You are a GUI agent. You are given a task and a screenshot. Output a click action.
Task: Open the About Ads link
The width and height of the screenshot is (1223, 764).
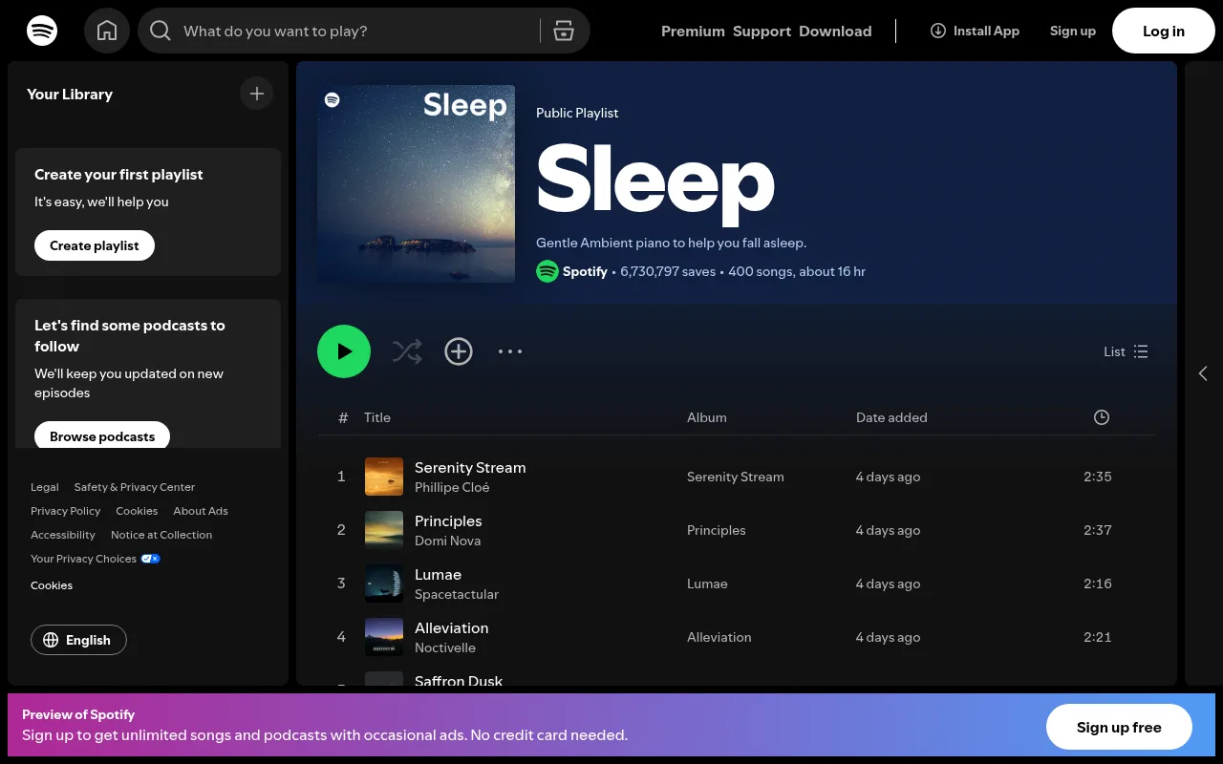tap(201, 511)
